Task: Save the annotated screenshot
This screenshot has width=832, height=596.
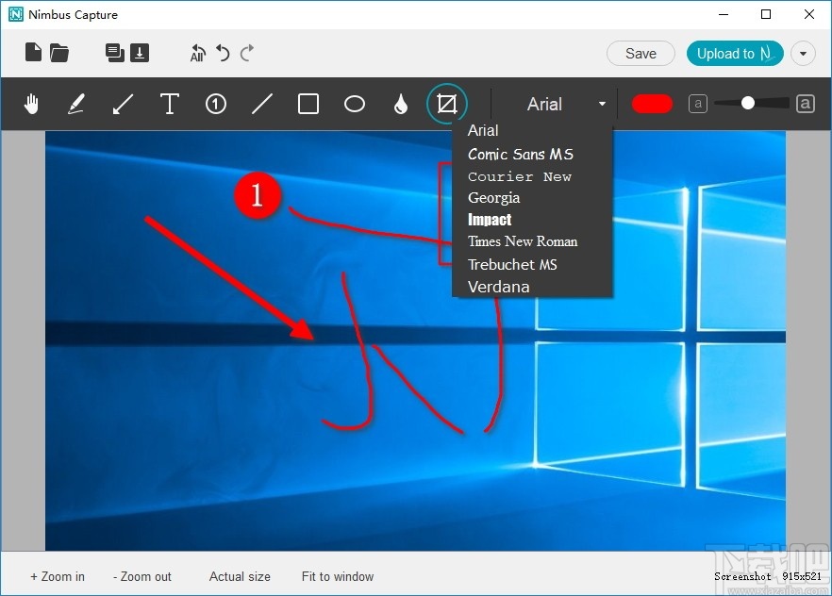Action: click(x=641, y=54)
